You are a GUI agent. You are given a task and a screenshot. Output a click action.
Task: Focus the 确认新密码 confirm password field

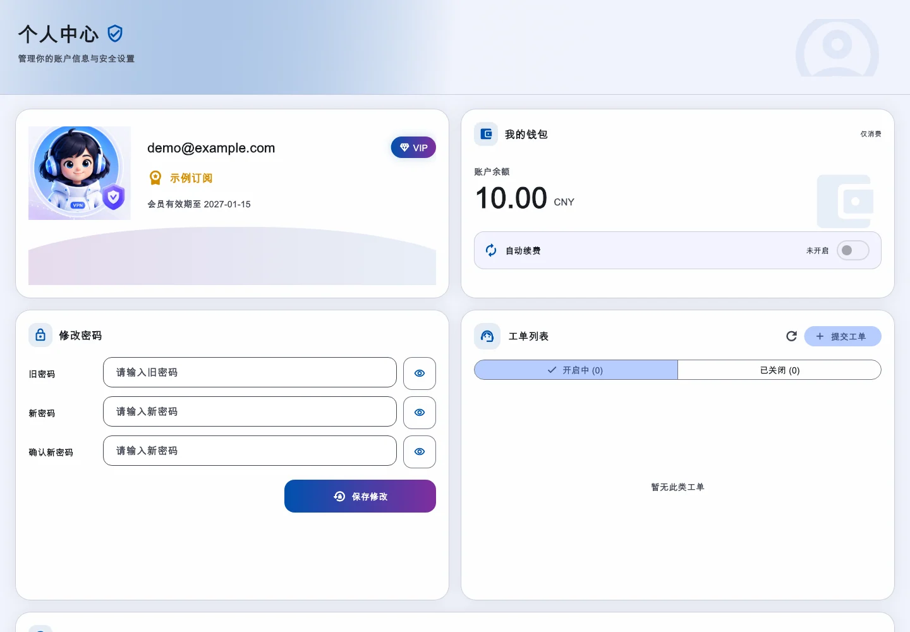[x=250, y=451]
